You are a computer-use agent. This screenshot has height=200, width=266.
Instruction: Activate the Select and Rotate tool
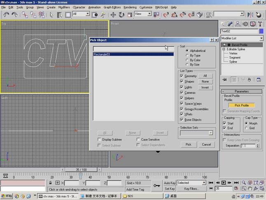(121, 15)
